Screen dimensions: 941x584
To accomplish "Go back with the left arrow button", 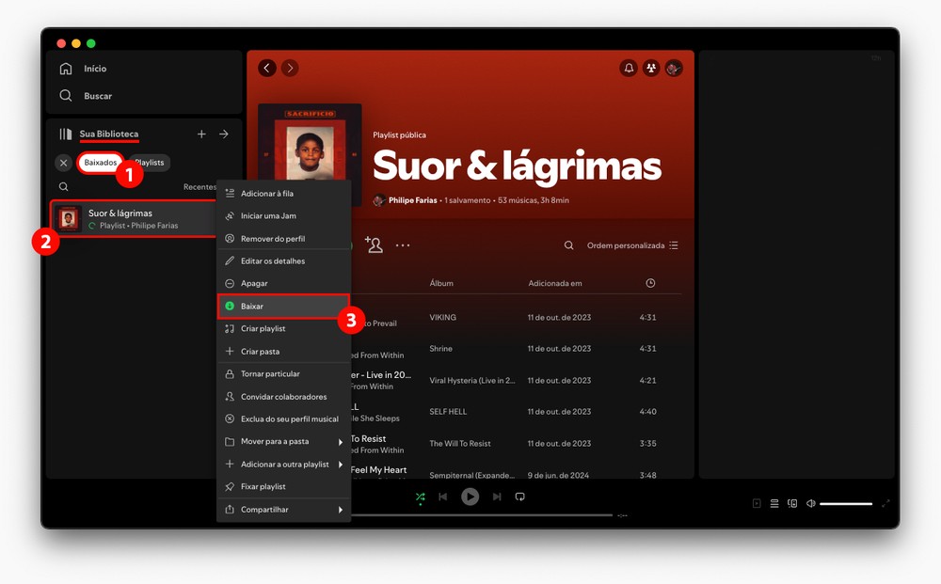I will click(x=267, y=68).
